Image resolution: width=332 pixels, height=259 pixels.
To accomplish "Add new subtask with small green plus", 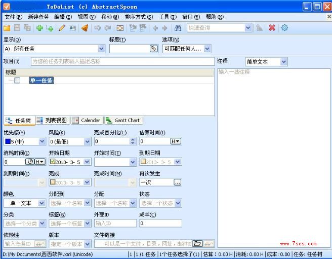I will 50,28.
